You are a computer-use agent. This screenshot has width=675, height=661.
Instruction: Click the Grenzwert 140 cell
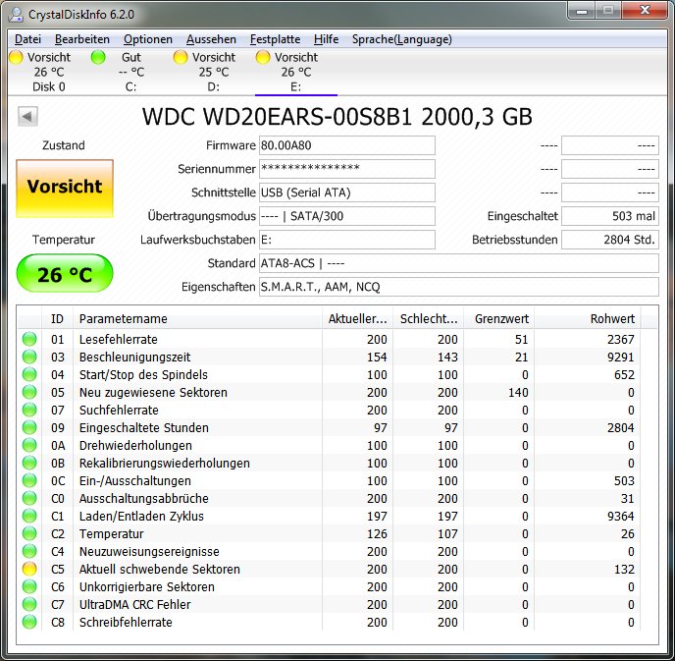pyautogui.click(x=518, y=393)
